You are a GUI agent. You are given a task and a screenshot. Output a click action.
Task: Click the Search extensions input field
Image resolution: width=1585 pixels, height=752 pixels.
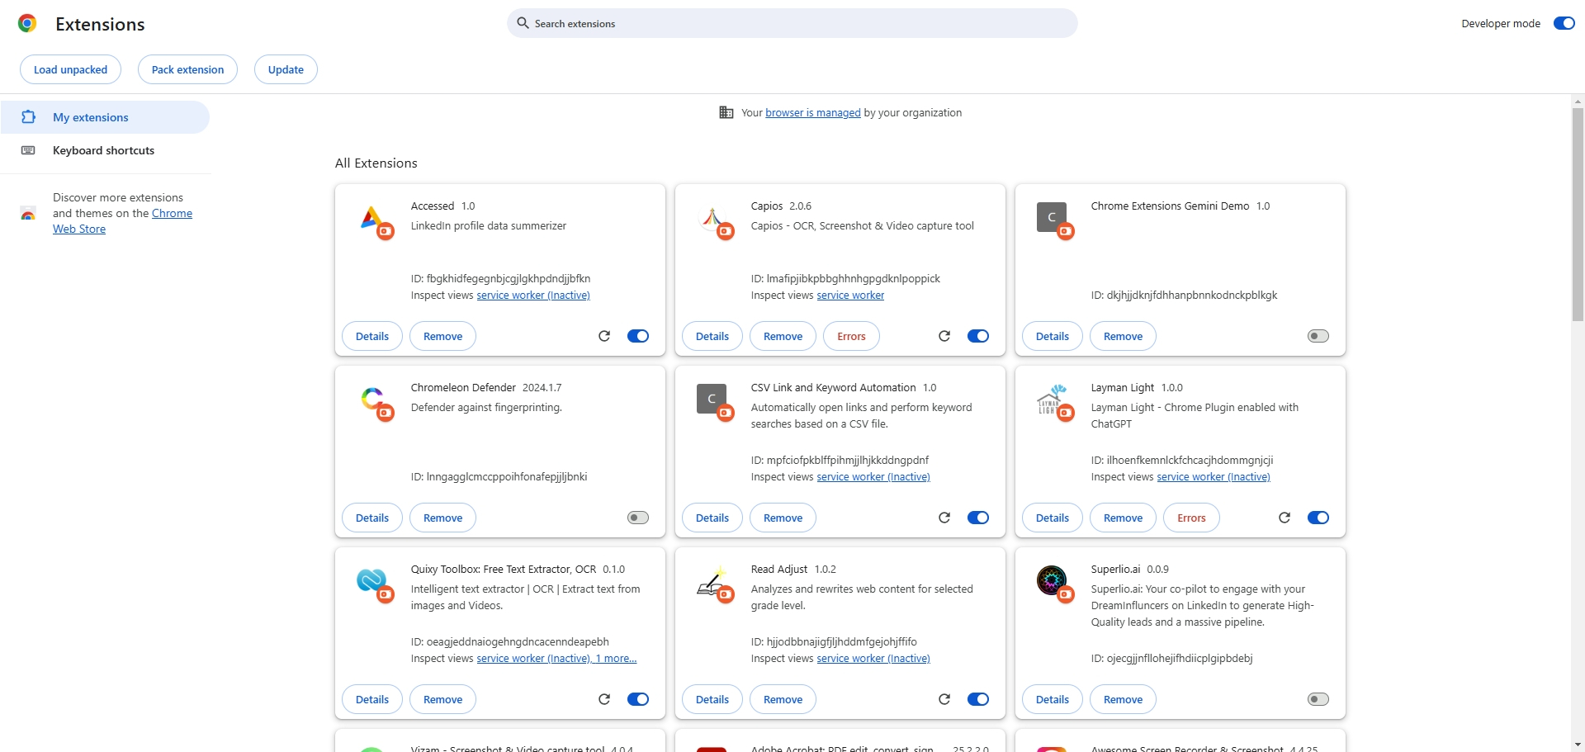[792, 23]
